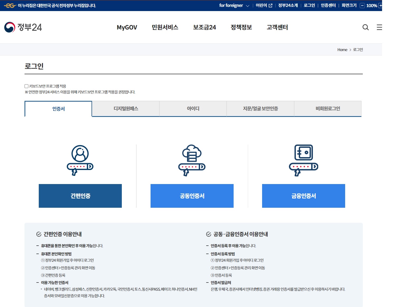Open the 고객센터 menu
Image resolution: width=405 pixels, height=307 pixels.
point(277,27)
